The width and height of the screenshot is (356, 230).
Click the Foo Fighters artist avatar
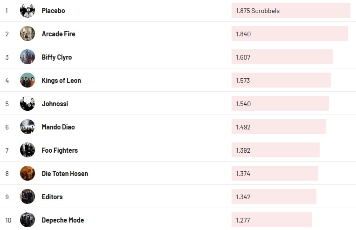point(27,150)
